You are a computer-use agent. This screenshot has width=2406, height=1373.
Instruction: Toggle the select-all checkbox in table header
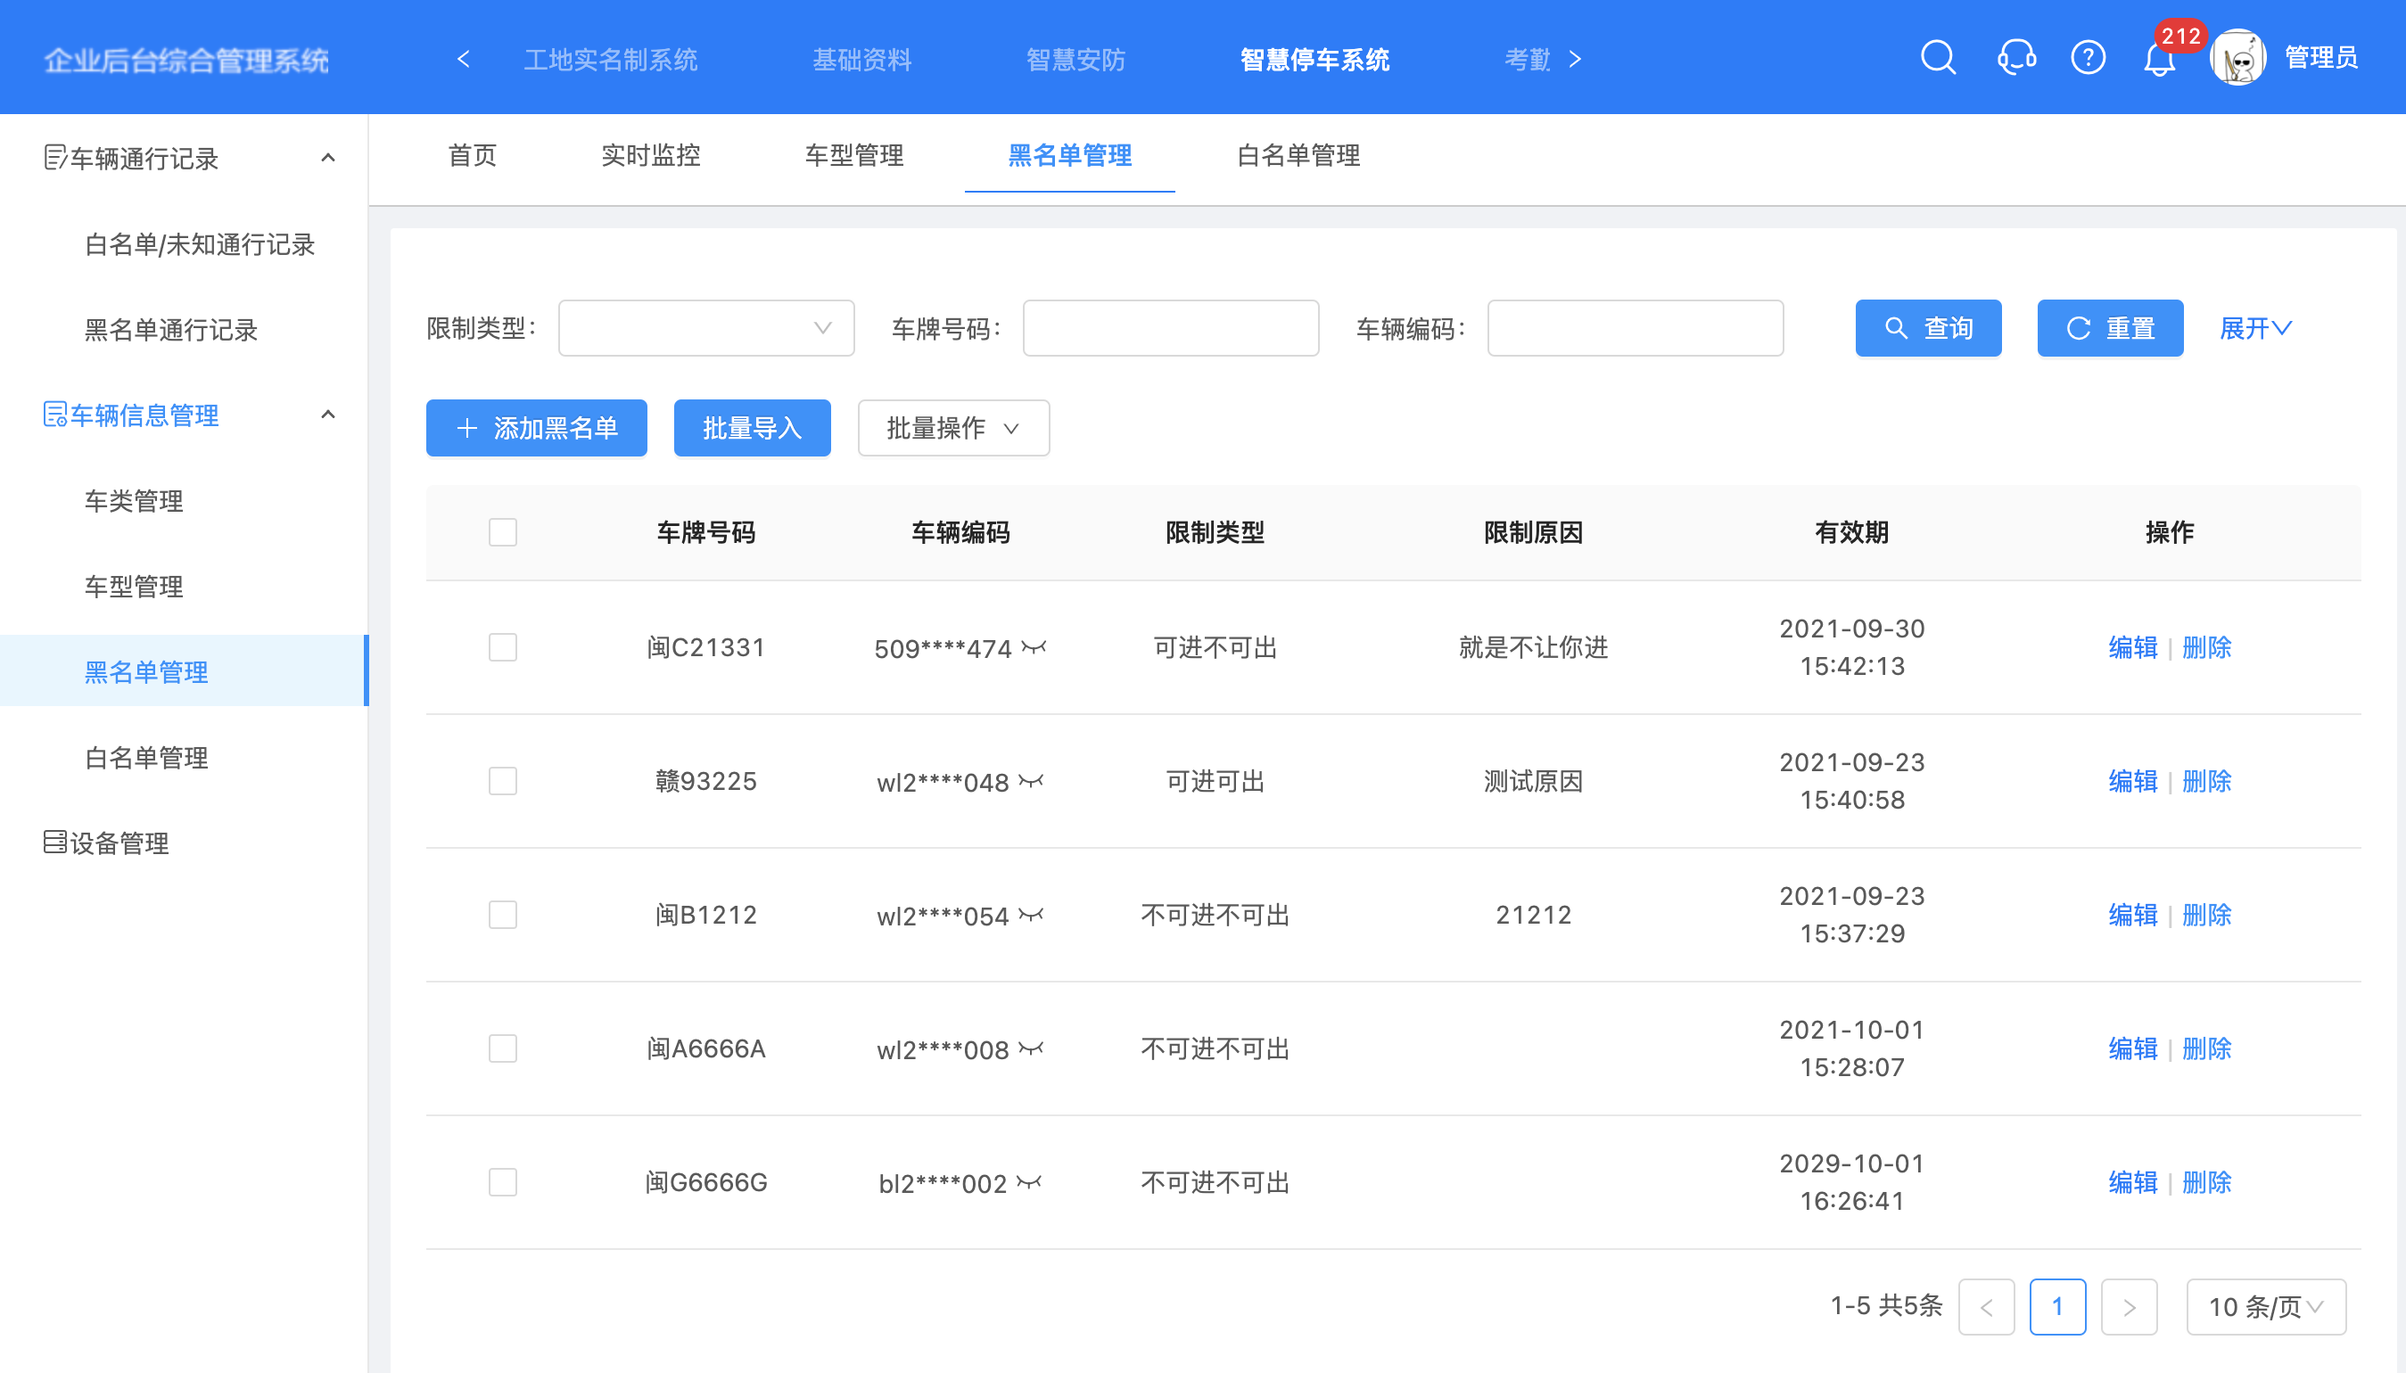tap(503, 532)
